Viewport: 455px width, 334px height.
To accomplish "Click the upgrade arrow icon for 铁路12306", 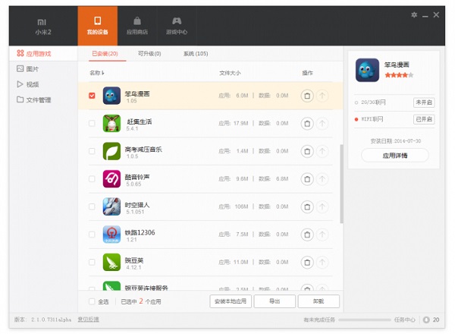I will click(x=322, y=234).
